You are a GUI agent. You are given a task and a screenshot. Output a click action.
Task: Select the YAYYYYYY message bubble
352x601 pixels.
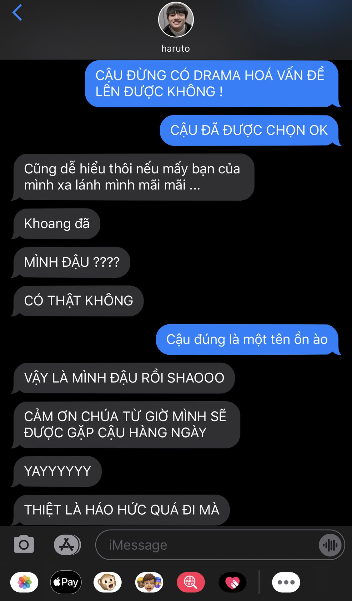point(57,471)
